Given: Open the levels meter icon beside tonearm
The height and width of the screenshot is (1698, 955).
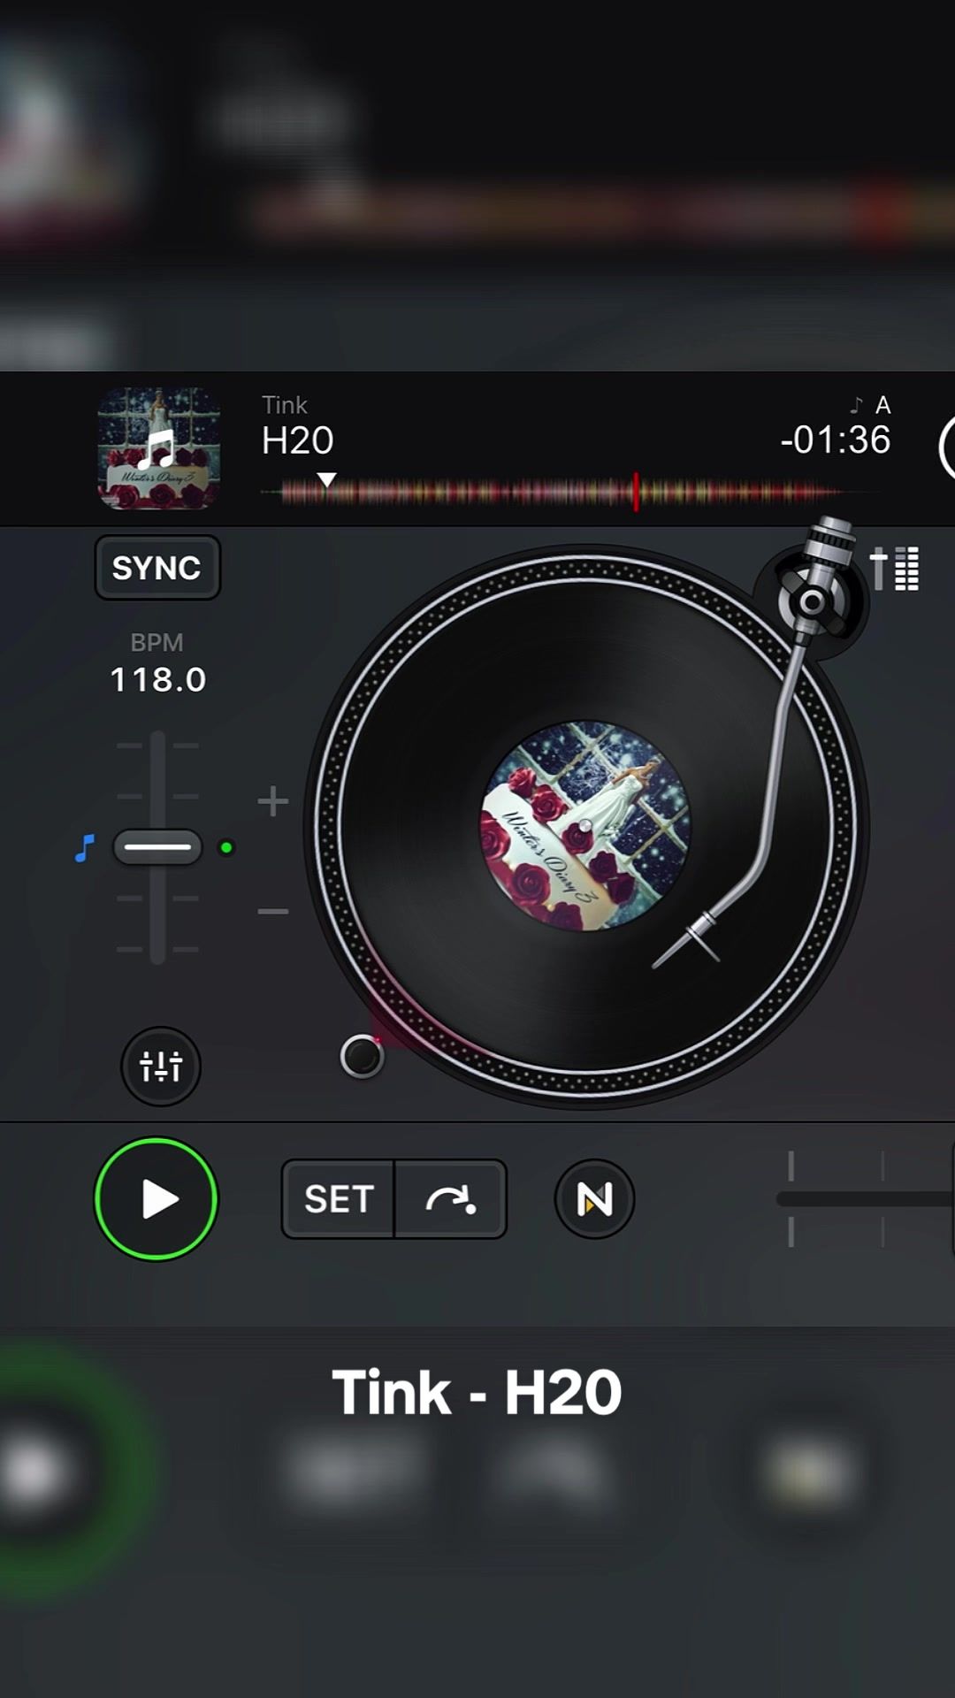Looking at the screenshot, I should click(x=895, y=568).
